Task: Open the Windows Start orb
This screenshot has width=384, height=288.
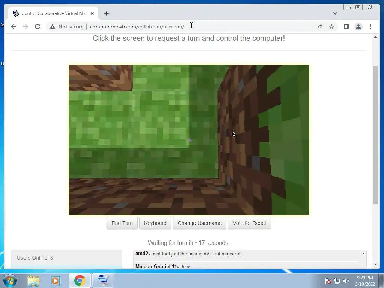Action: pyautogui.click(x=10, y=280)
